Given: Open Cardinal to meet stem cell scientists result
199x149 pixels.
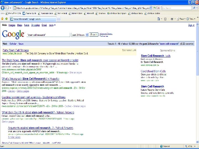Looking at the screenshot, I should 34,97.
